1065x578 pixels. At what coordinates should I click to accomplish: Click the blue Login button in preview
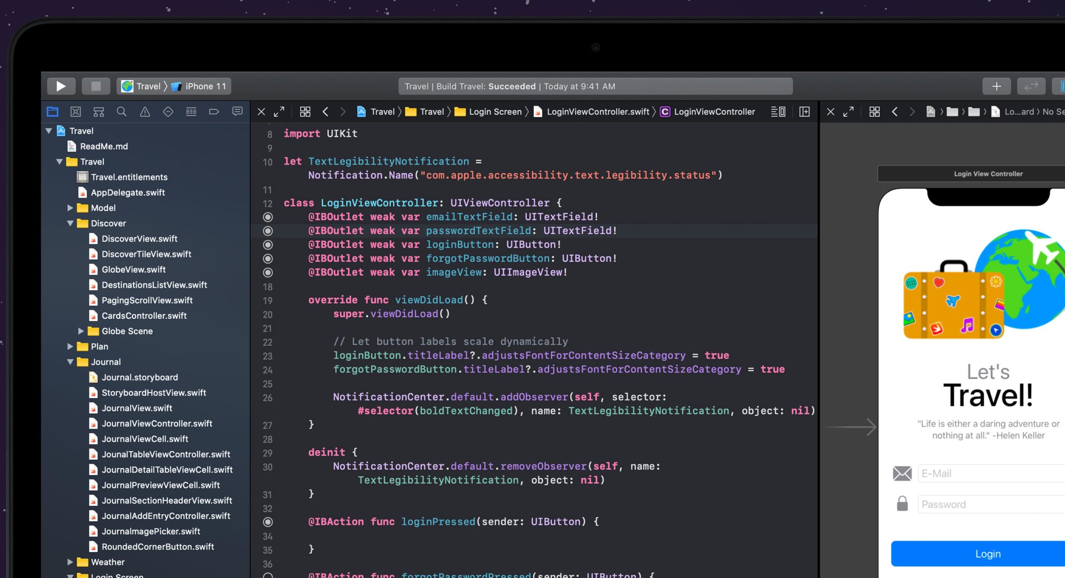tap(987, 554)
